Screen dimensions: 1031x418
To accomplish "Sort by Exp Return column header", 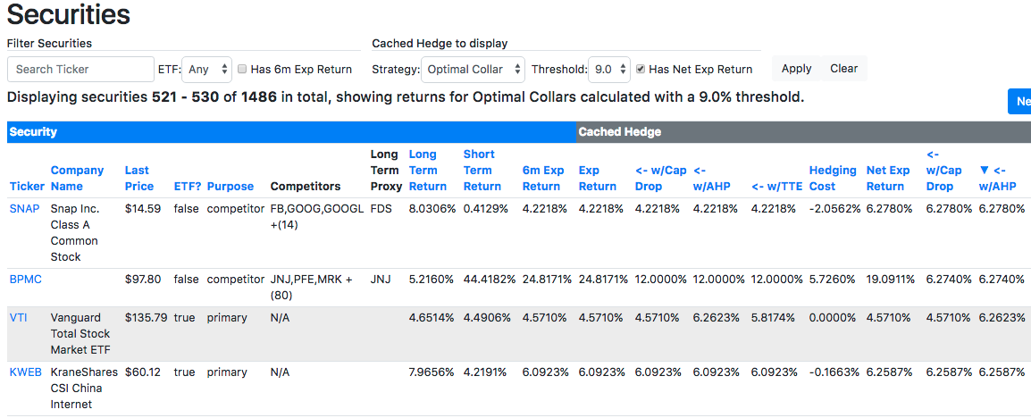I will [x=598, y=178].
